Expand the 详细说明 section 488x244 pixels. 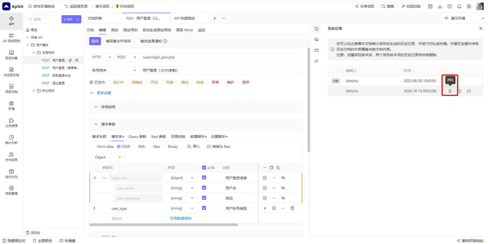[196, 107]
